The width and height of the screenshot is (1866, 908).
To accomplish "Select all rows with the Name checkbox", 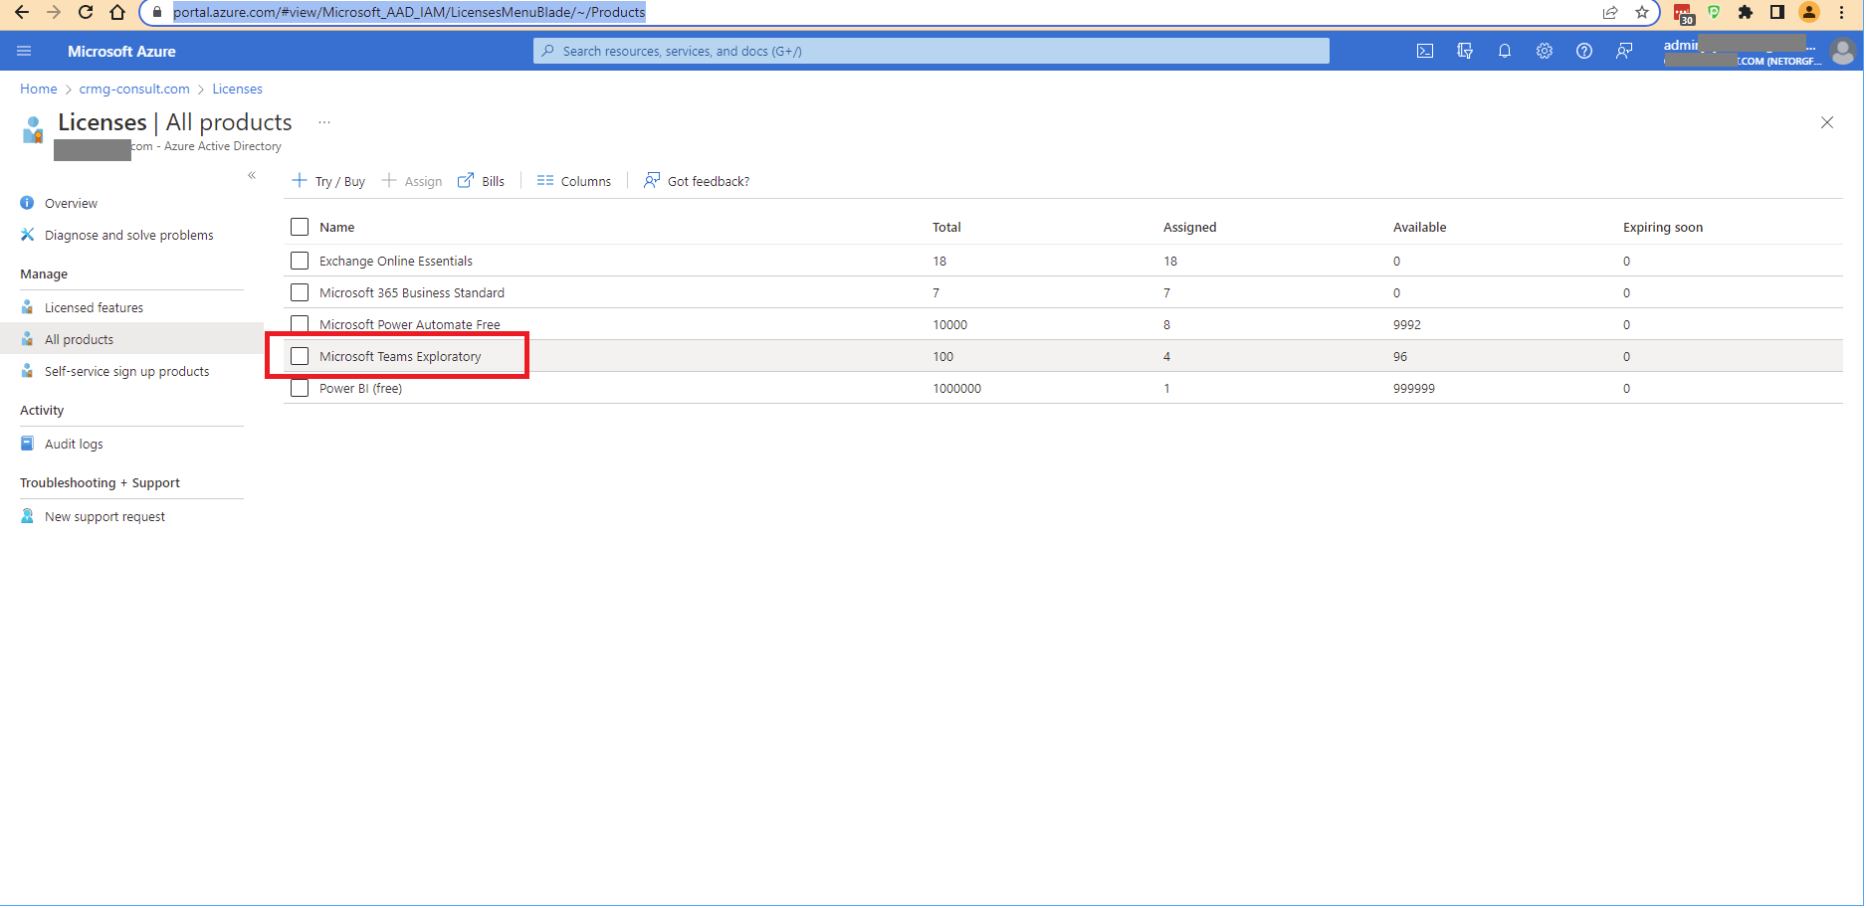I will pos(300,227).
